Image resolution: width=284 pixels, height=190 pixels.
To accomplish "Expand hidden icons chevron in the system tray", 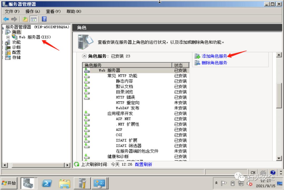I will coord(216,183).
